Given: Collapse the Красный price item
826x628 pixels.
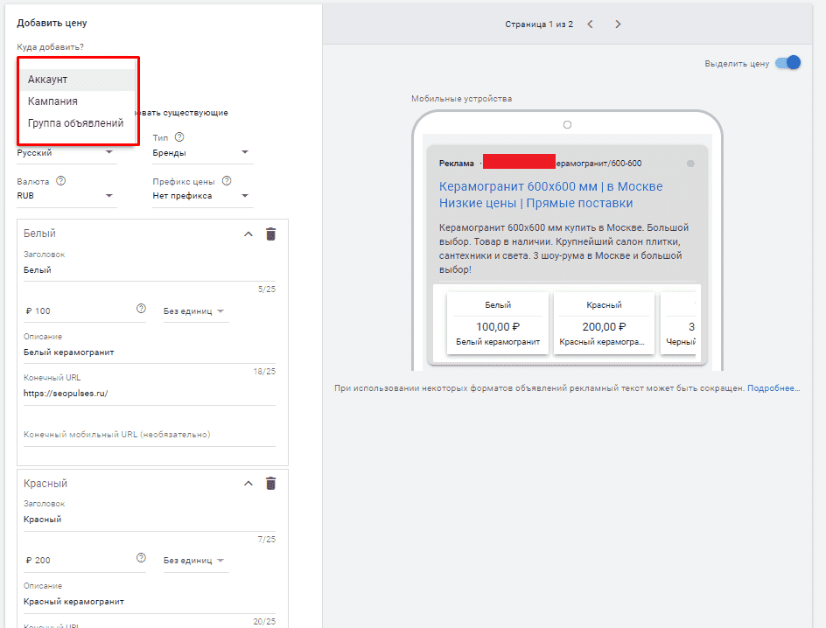Looking at the screenshot, I should [248, 484].
